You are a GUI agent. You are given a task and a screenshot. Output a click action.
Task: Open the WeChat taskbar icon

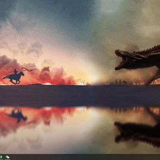pyautogui.click(x=8, y=157)
